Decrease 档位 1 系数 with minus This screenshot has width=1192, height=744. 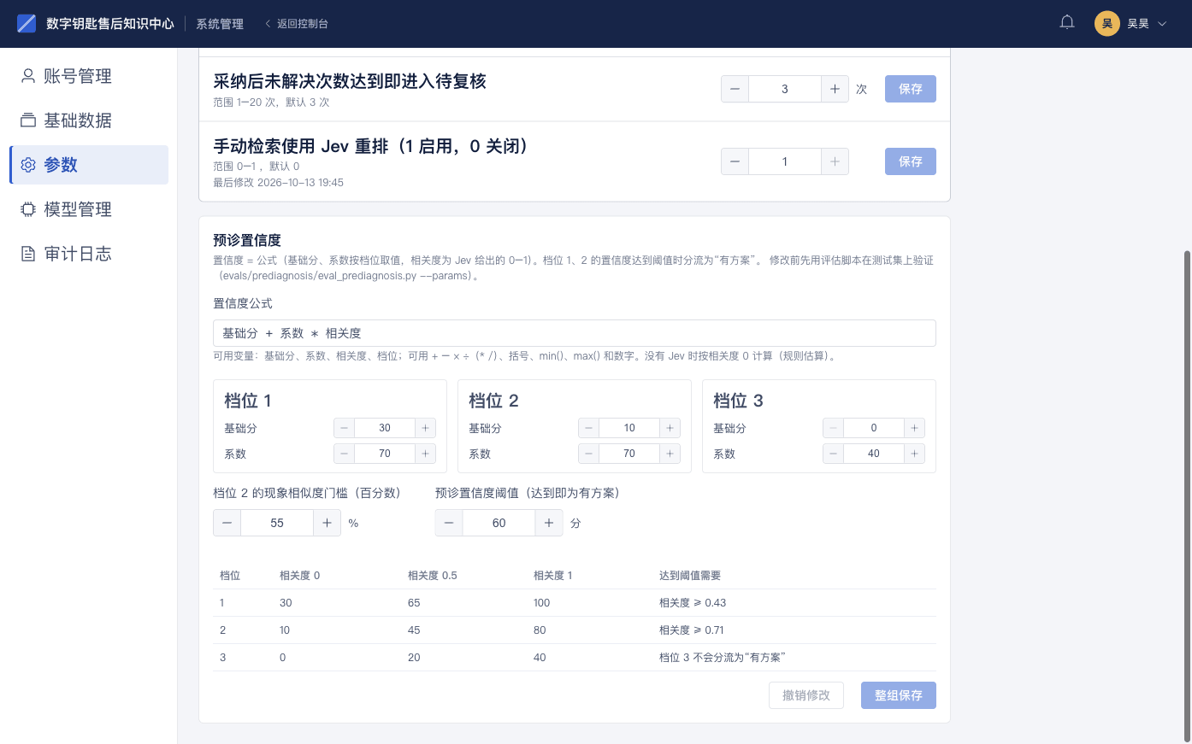(345, 454)
